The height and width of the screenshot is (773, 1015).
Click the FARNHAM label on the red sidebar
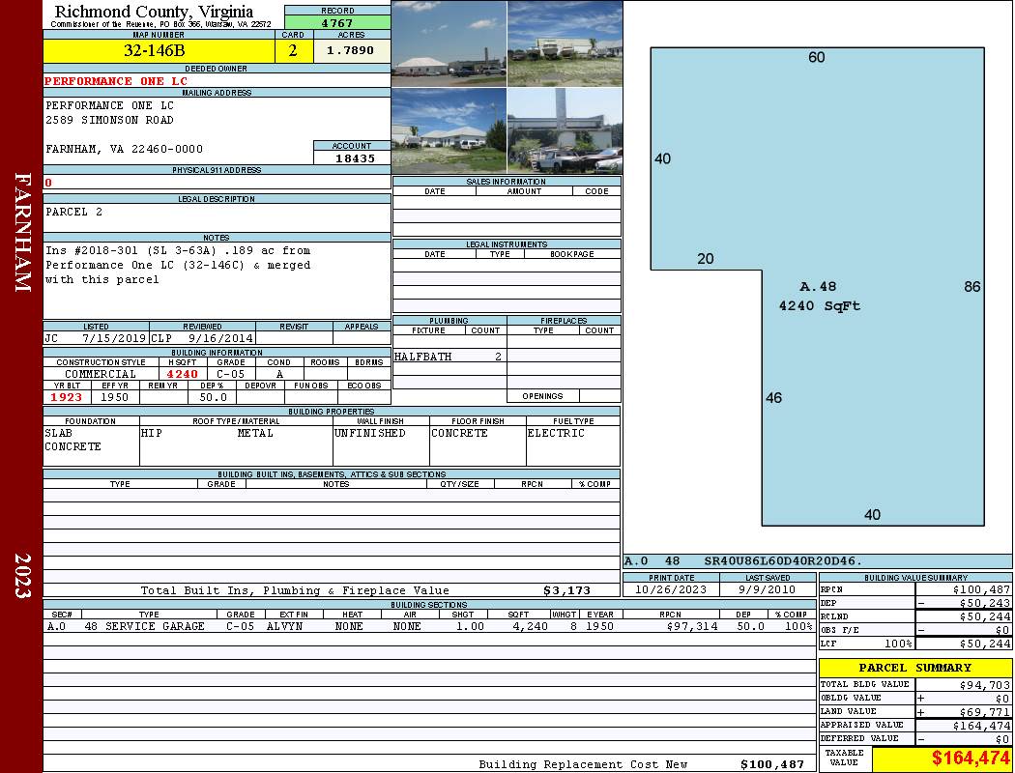pyautogui.click(x=23, y=232)
